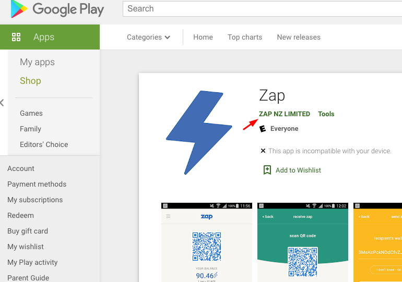Click the Everyone content rating icon
Viewport: 402px width, 282px height.
tap(263, 129)
